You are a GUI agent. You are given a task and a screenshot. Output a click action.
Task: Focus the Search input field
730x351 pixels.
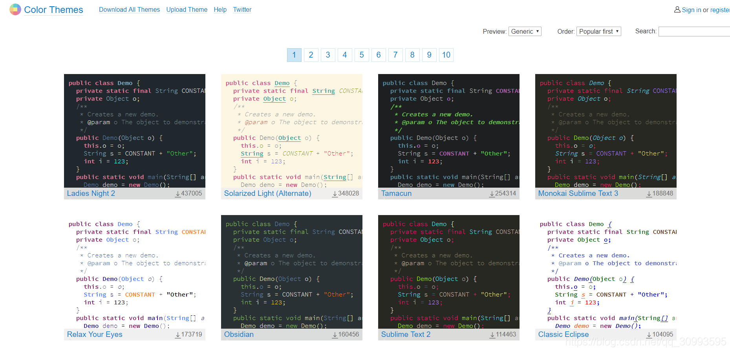coord(694,31)
